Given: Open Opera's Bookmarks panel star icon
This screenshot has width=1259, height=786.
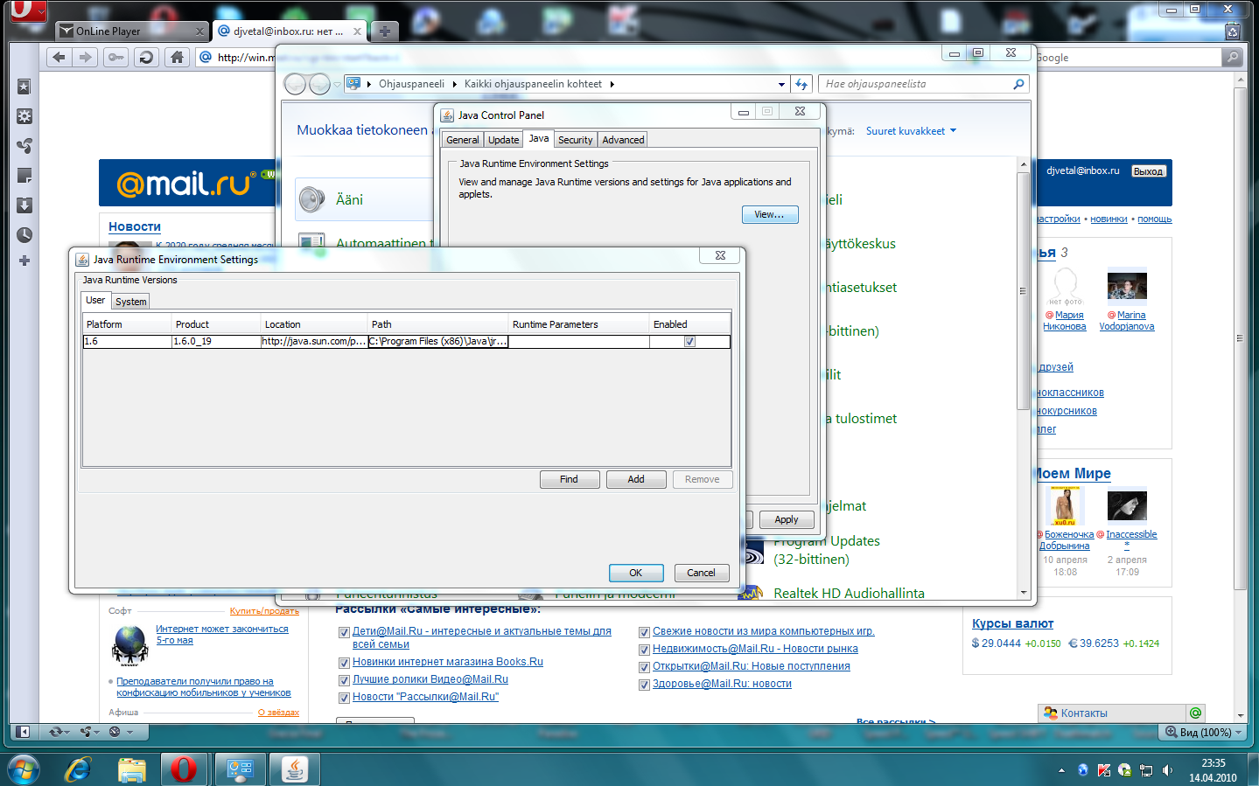Looking at the screenshot, I should click(x=24, y=87).
